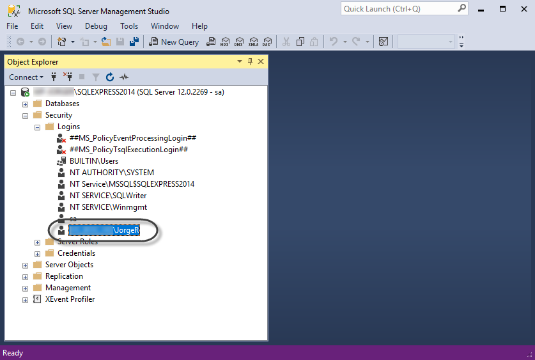Click the Filter icon in Object Explorer

(x=96, y=77)
